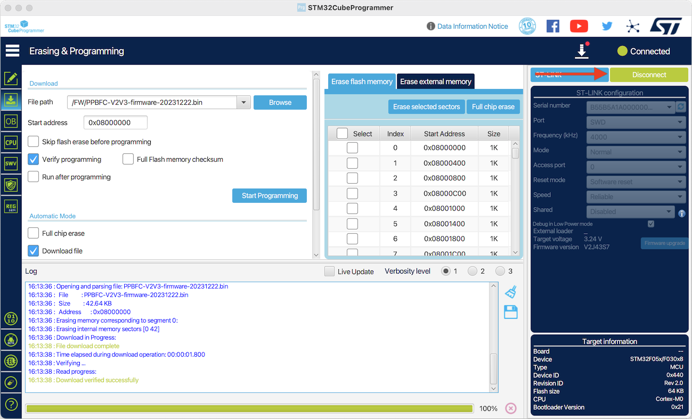
Task: Open the 0110 binary log sidebar icon
Action: point(11,319)
